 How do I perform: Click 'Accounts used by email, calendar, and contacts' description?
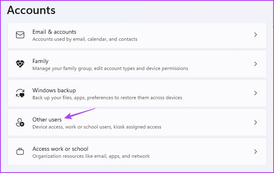[x=85, y=39]
